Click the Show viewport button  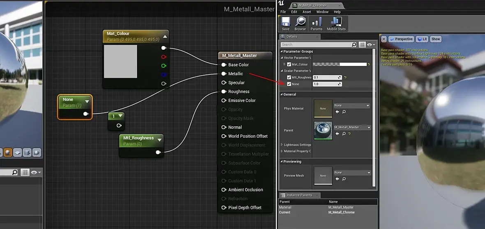[x=436, y=39]
